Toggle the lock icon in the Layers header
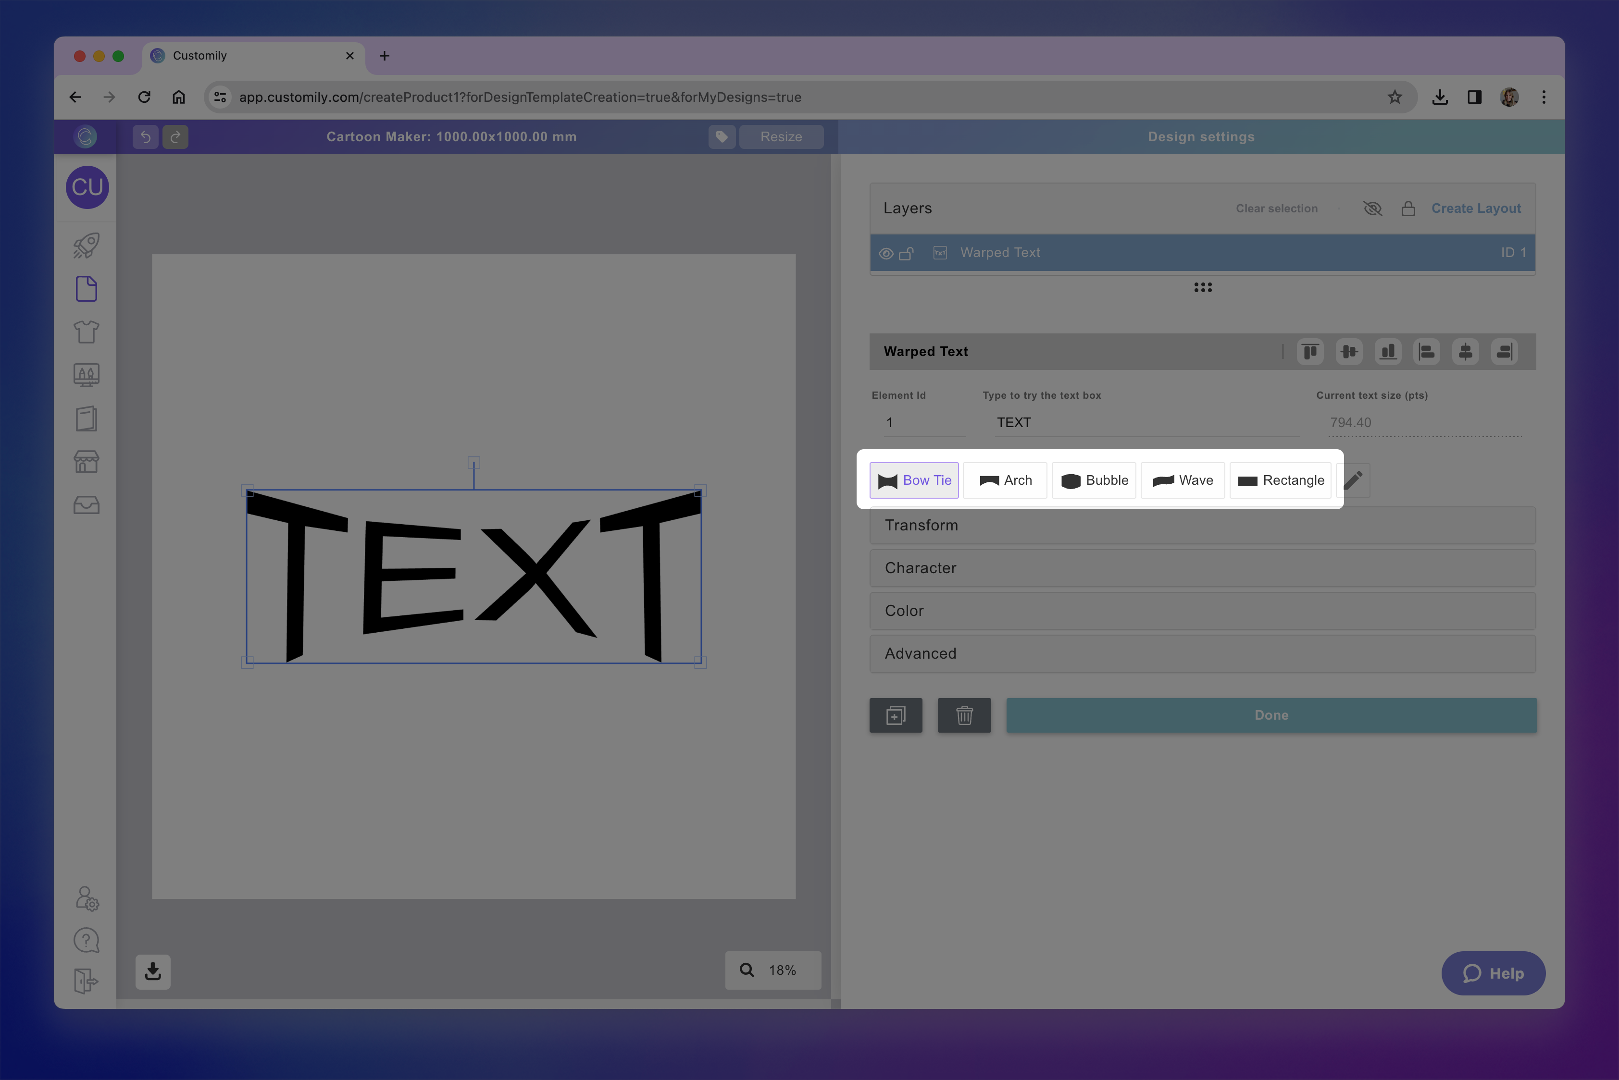Image resolution: width=1619 pixels, height=1080 pixels. click(x=1408, y=208)
